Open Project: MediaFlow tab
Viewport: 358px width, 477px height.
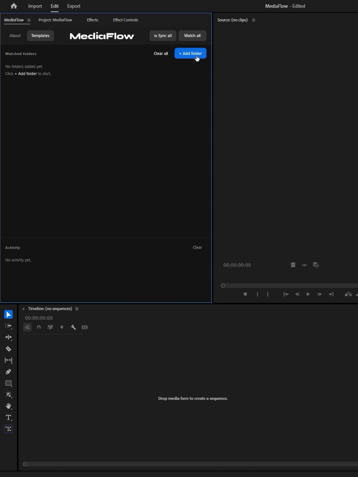[55, 20]
